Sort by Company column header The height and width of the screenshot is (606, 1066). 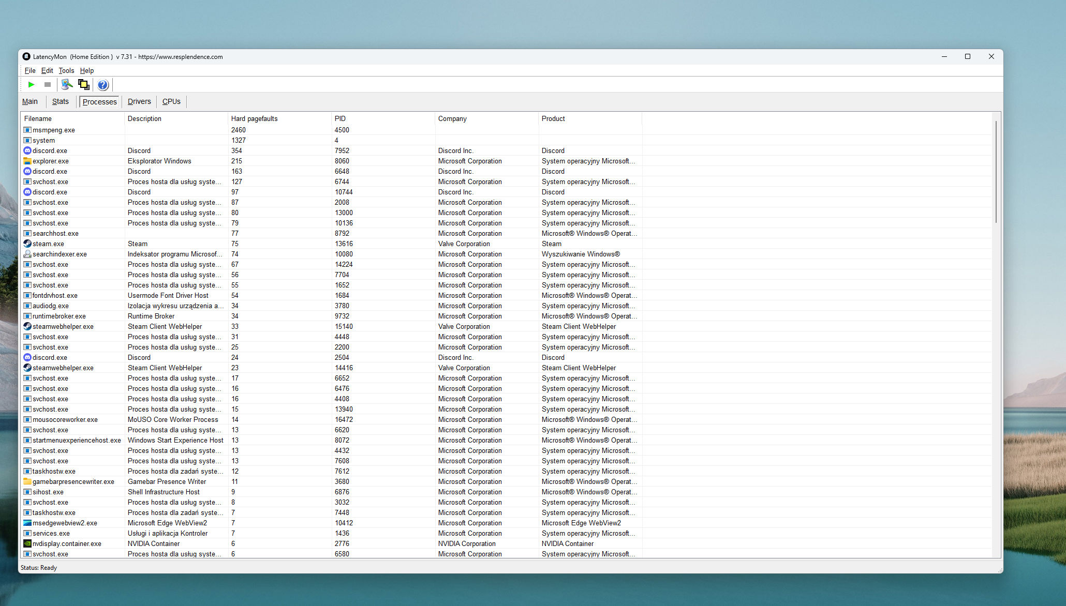point(452,119)
